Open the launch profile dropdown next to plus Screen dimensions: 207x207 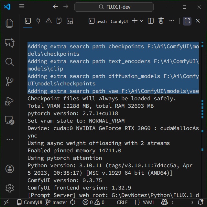coord(141,21)
